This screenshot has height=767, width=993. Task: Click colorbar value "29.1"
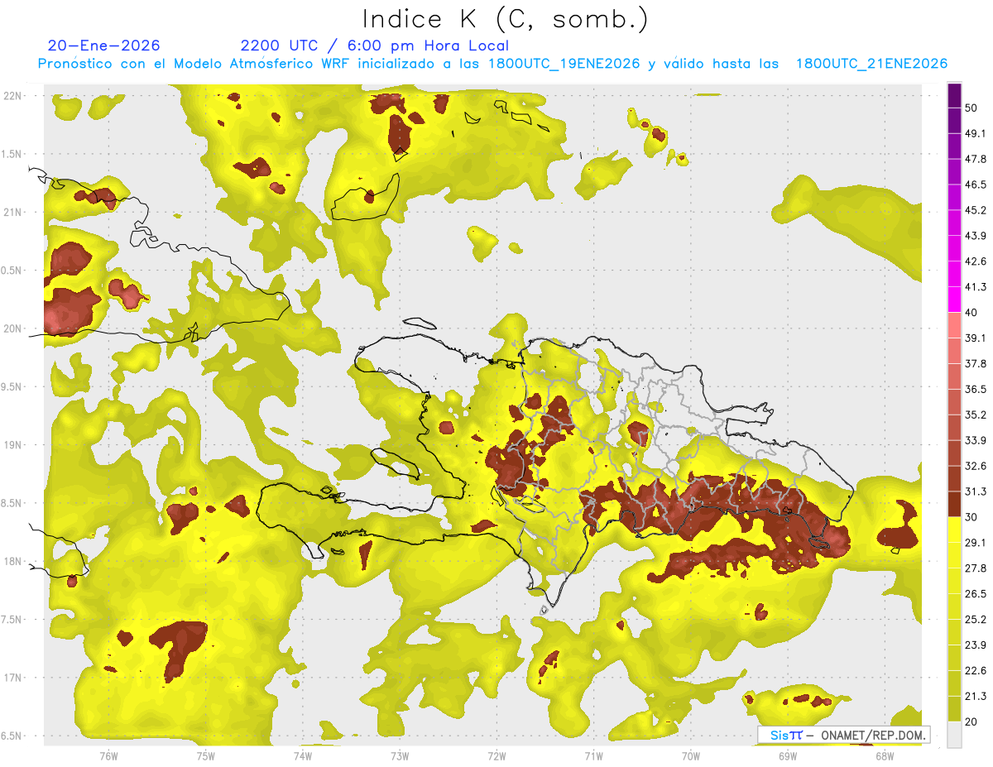[x=976, y=543]
